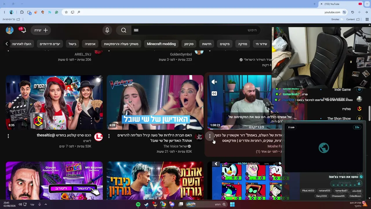Viewport: 371px width, 209px height.
Task: Open the thesaltiz movie video title
Action: (64, 135)
